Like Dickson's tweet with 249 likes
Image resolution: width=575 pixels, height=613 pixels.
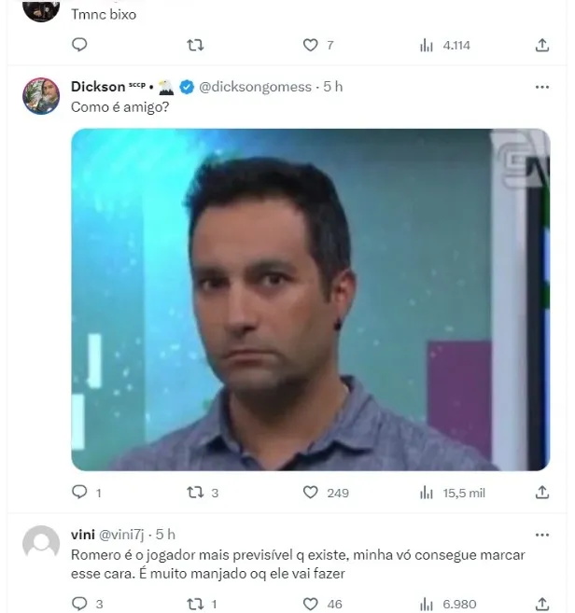[x=326, y=493]
